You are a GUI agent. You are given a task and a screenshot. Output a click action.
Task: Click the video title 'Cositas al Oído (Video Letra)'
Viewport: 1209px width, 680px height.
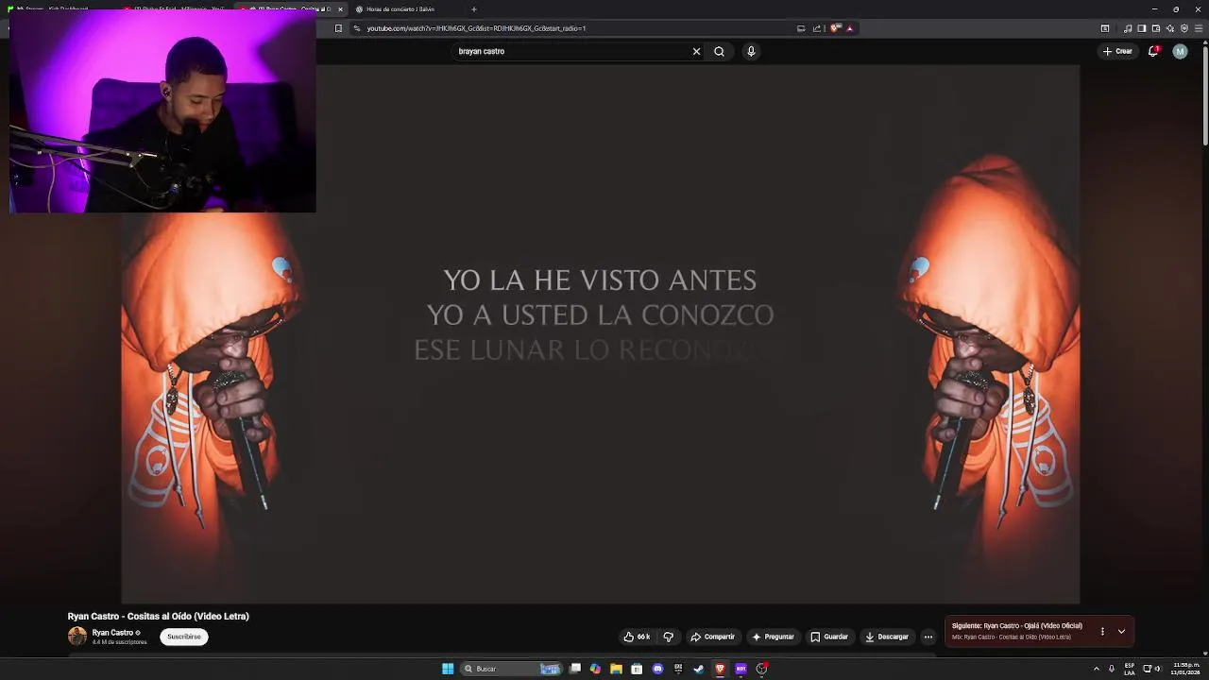(188, 616)
